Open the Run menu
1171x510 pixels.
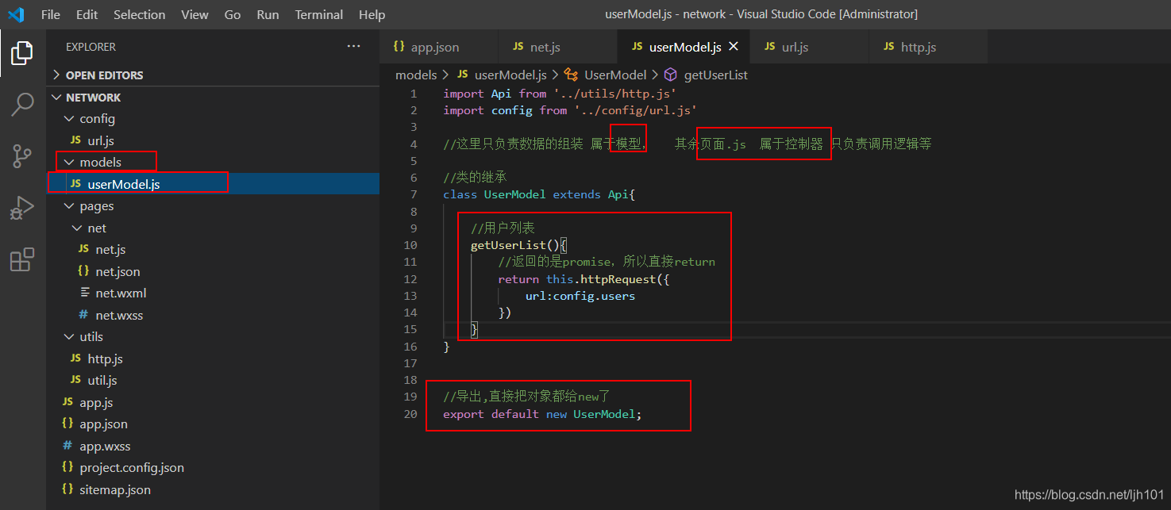click(268, 14)
